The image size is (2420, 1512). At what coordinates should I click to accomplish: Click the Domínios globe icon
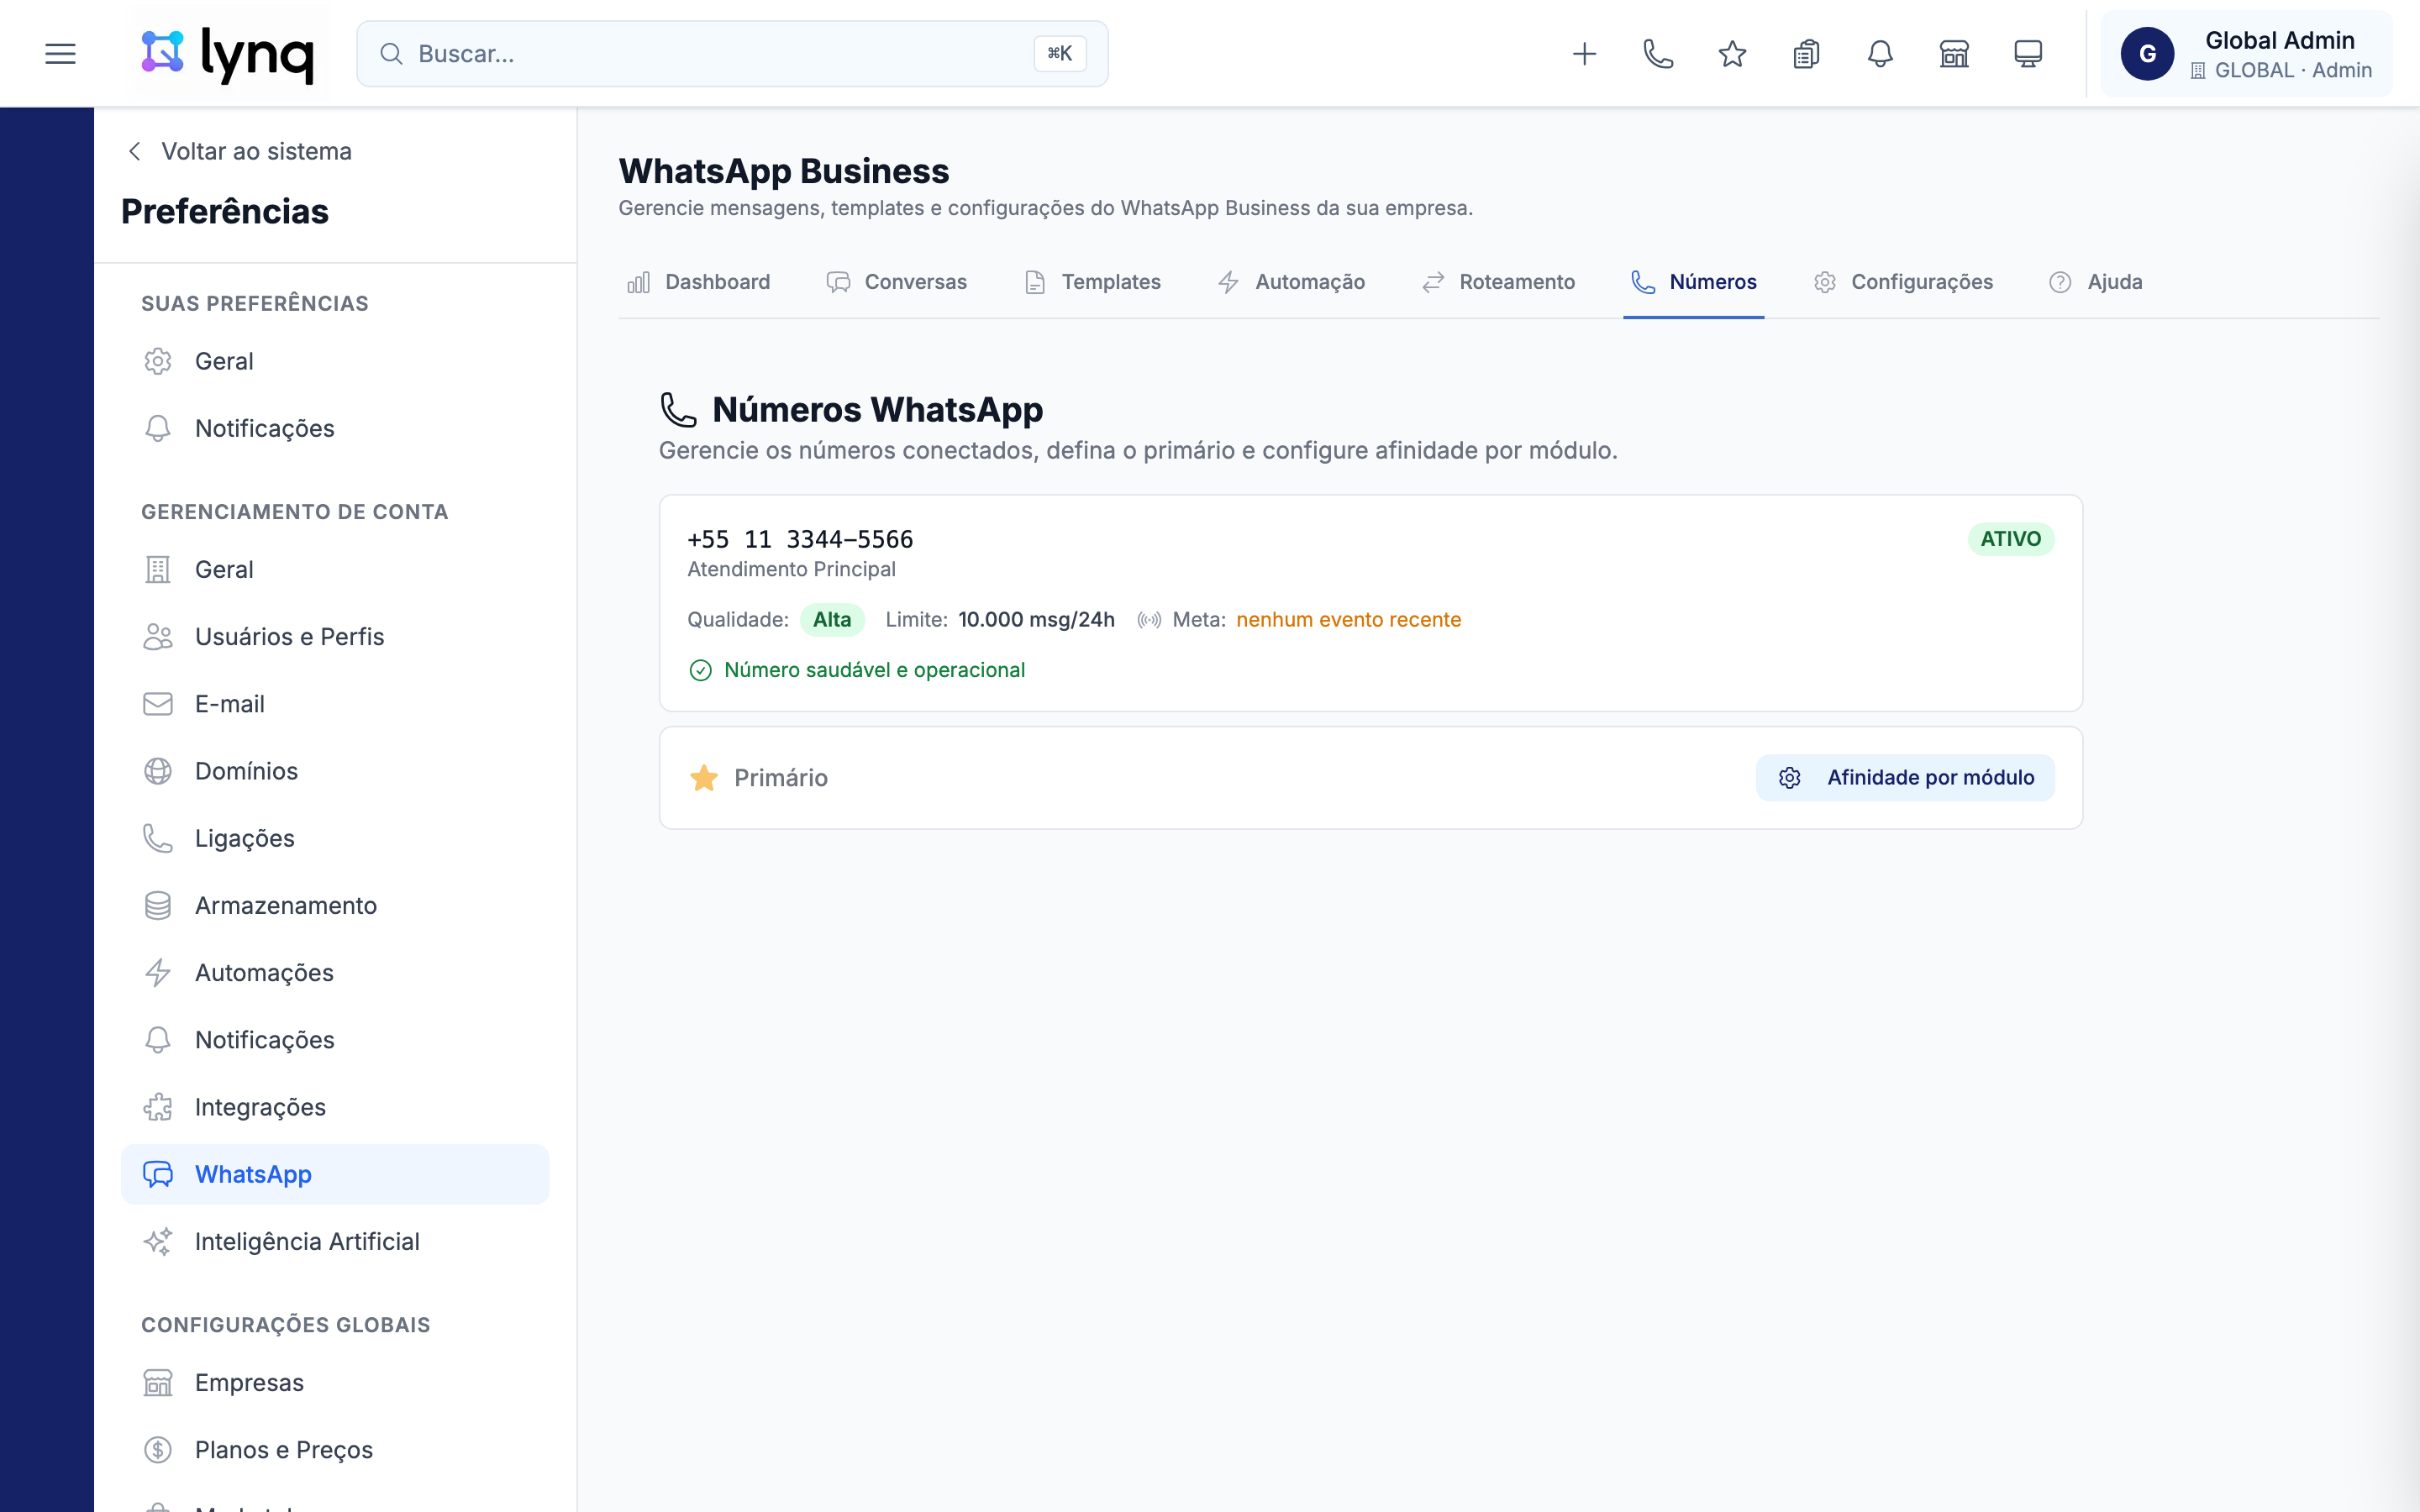click(158, 771)
